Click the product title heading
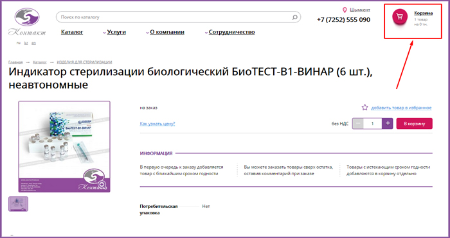Image resolution: width=450 pixels, height=238 pixels. (190, 78)
